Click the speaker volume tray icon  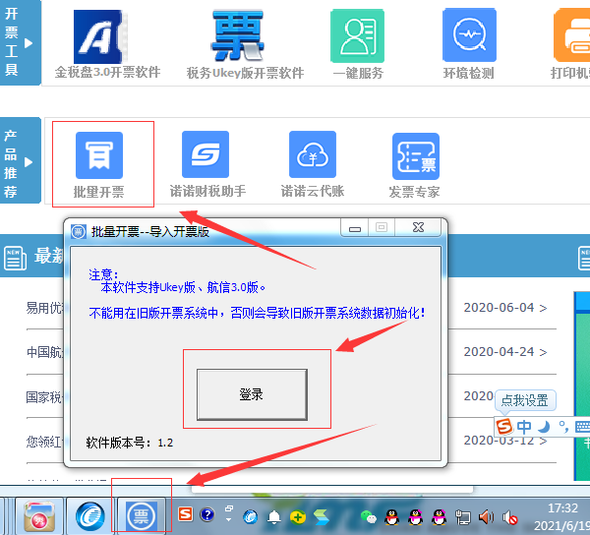pos(486,517)
